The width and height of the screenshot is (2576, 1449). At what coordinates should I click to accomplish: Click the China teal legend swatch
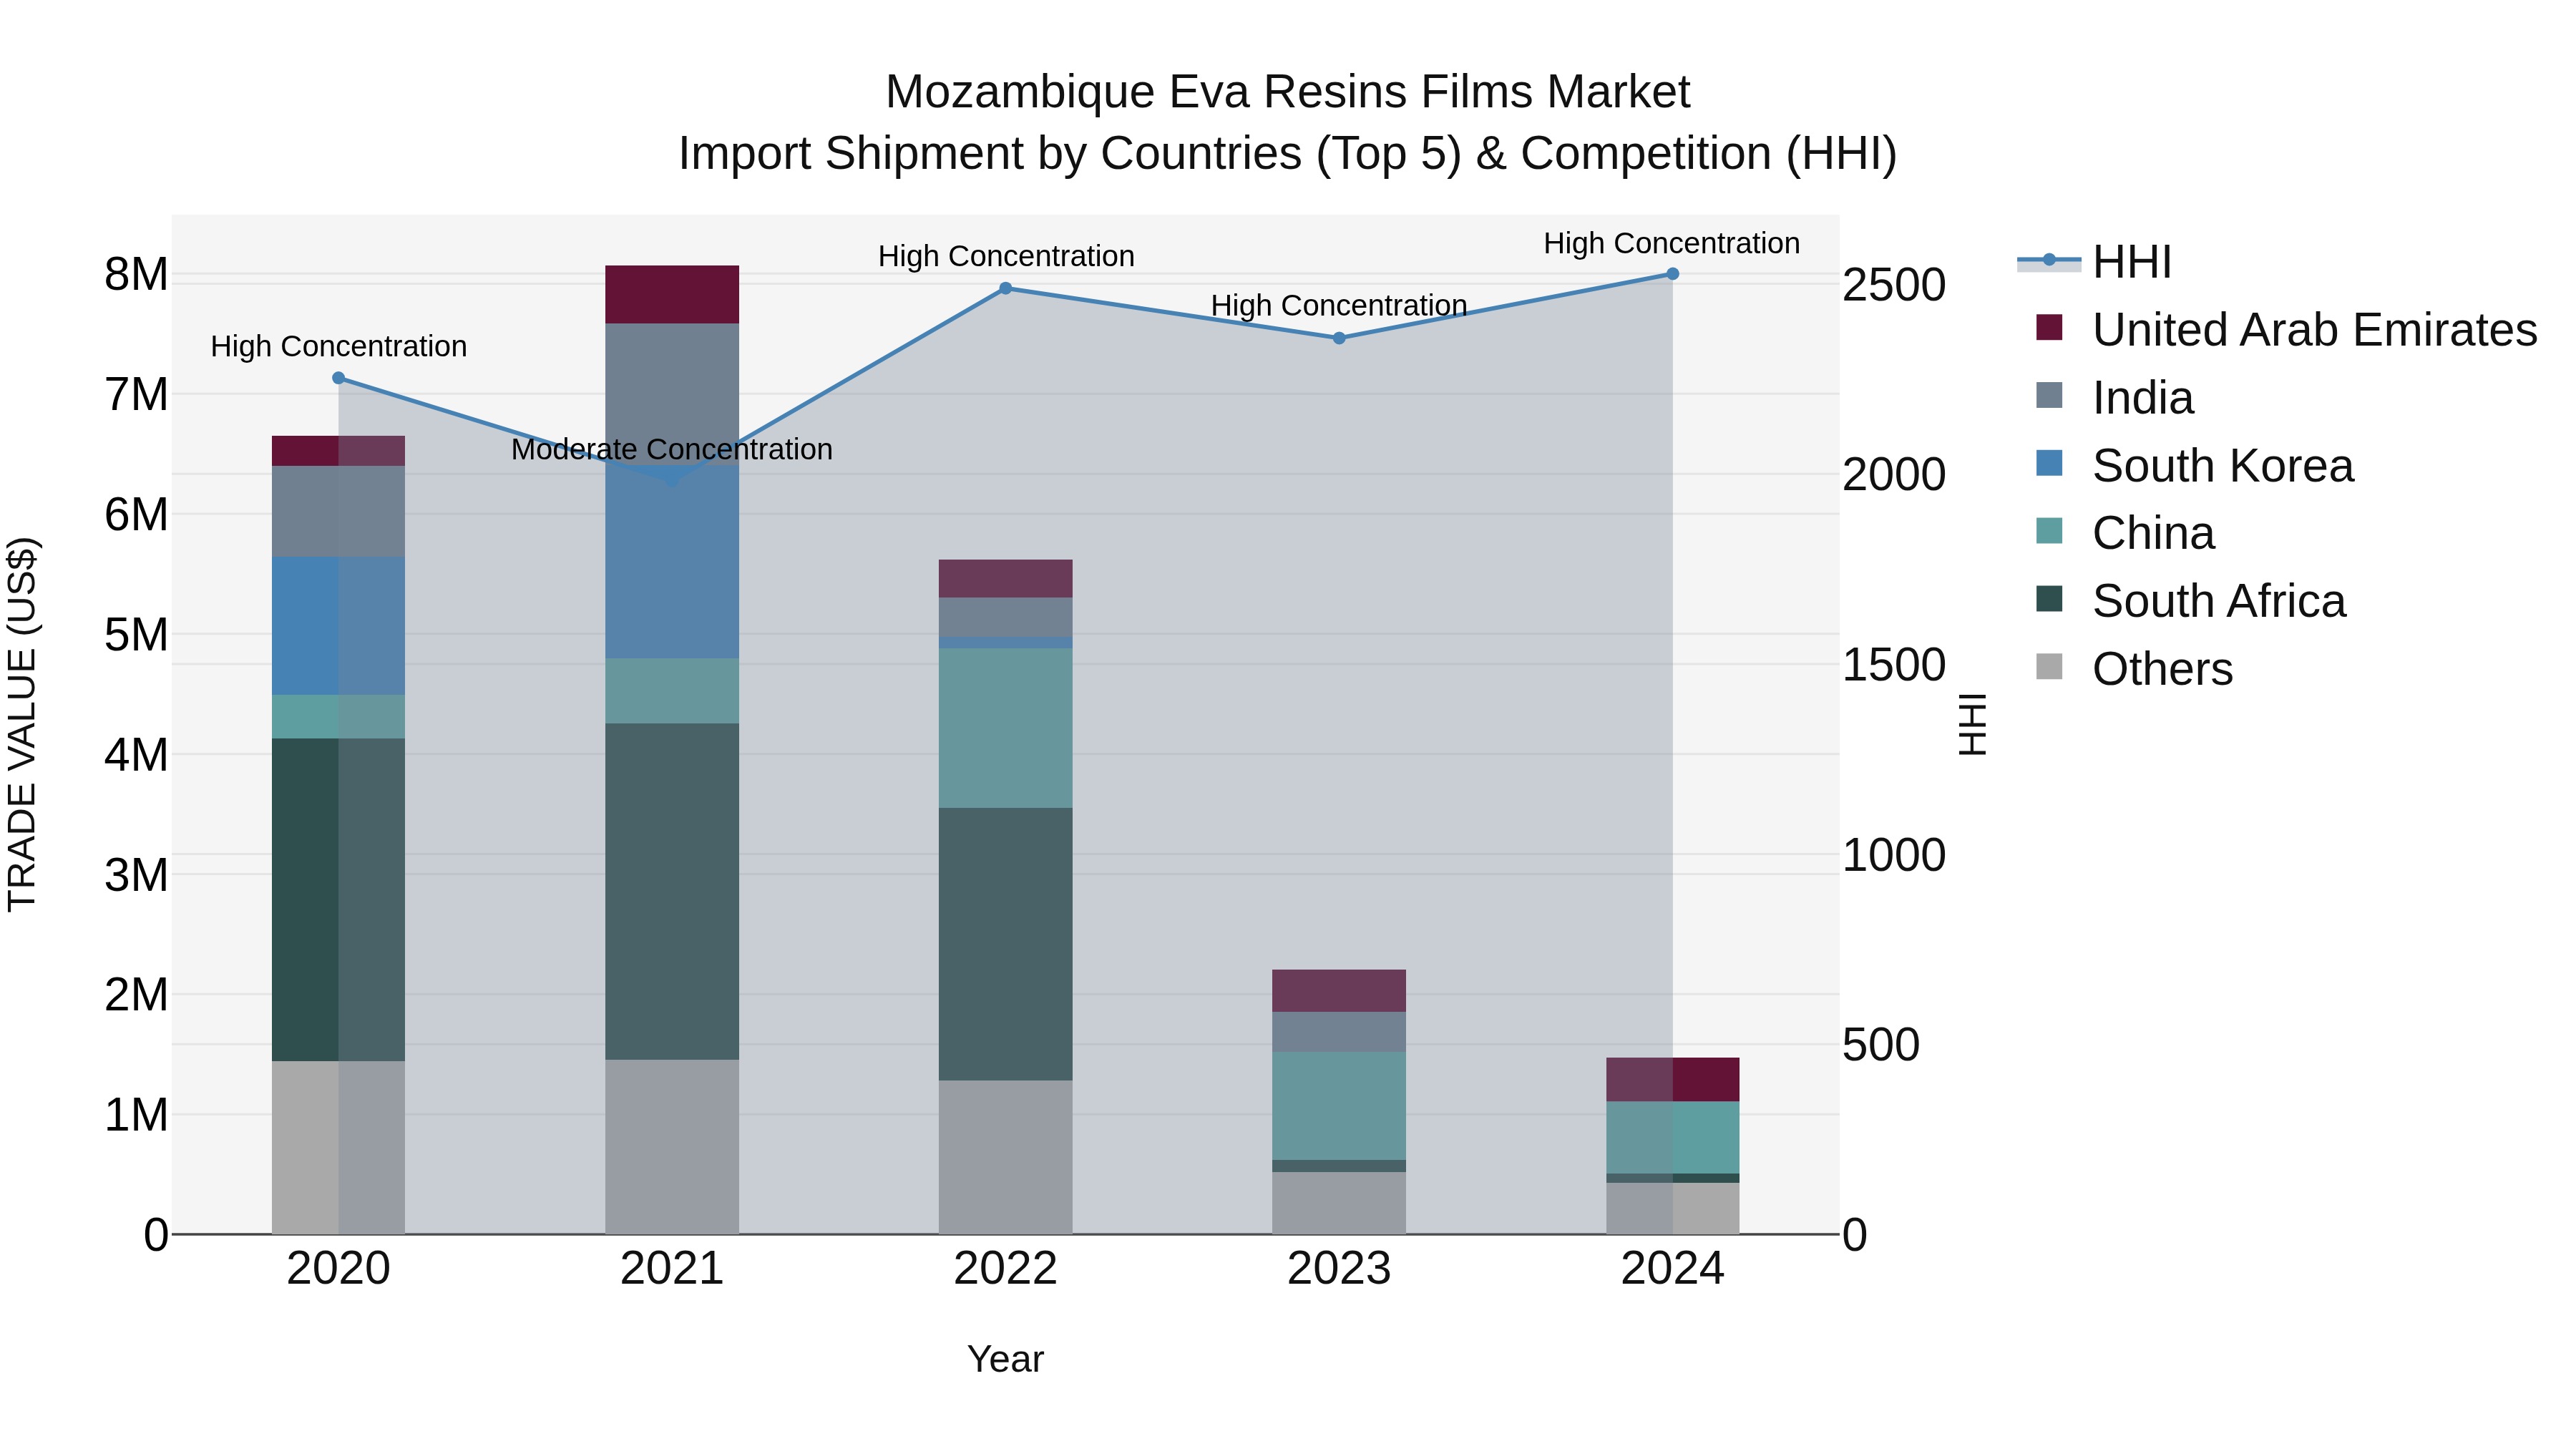click(x=2049, y=531)
